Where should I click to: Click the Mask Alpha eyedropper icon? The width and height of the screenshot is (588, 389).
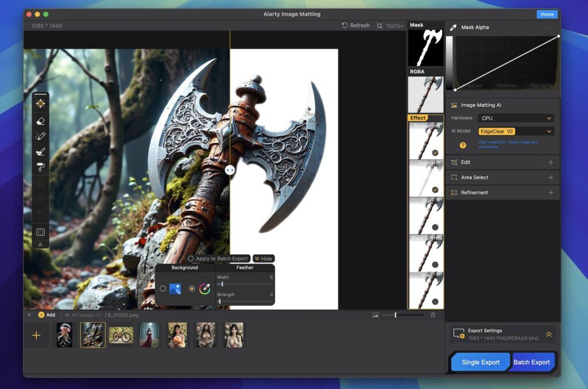pos(453,28)
